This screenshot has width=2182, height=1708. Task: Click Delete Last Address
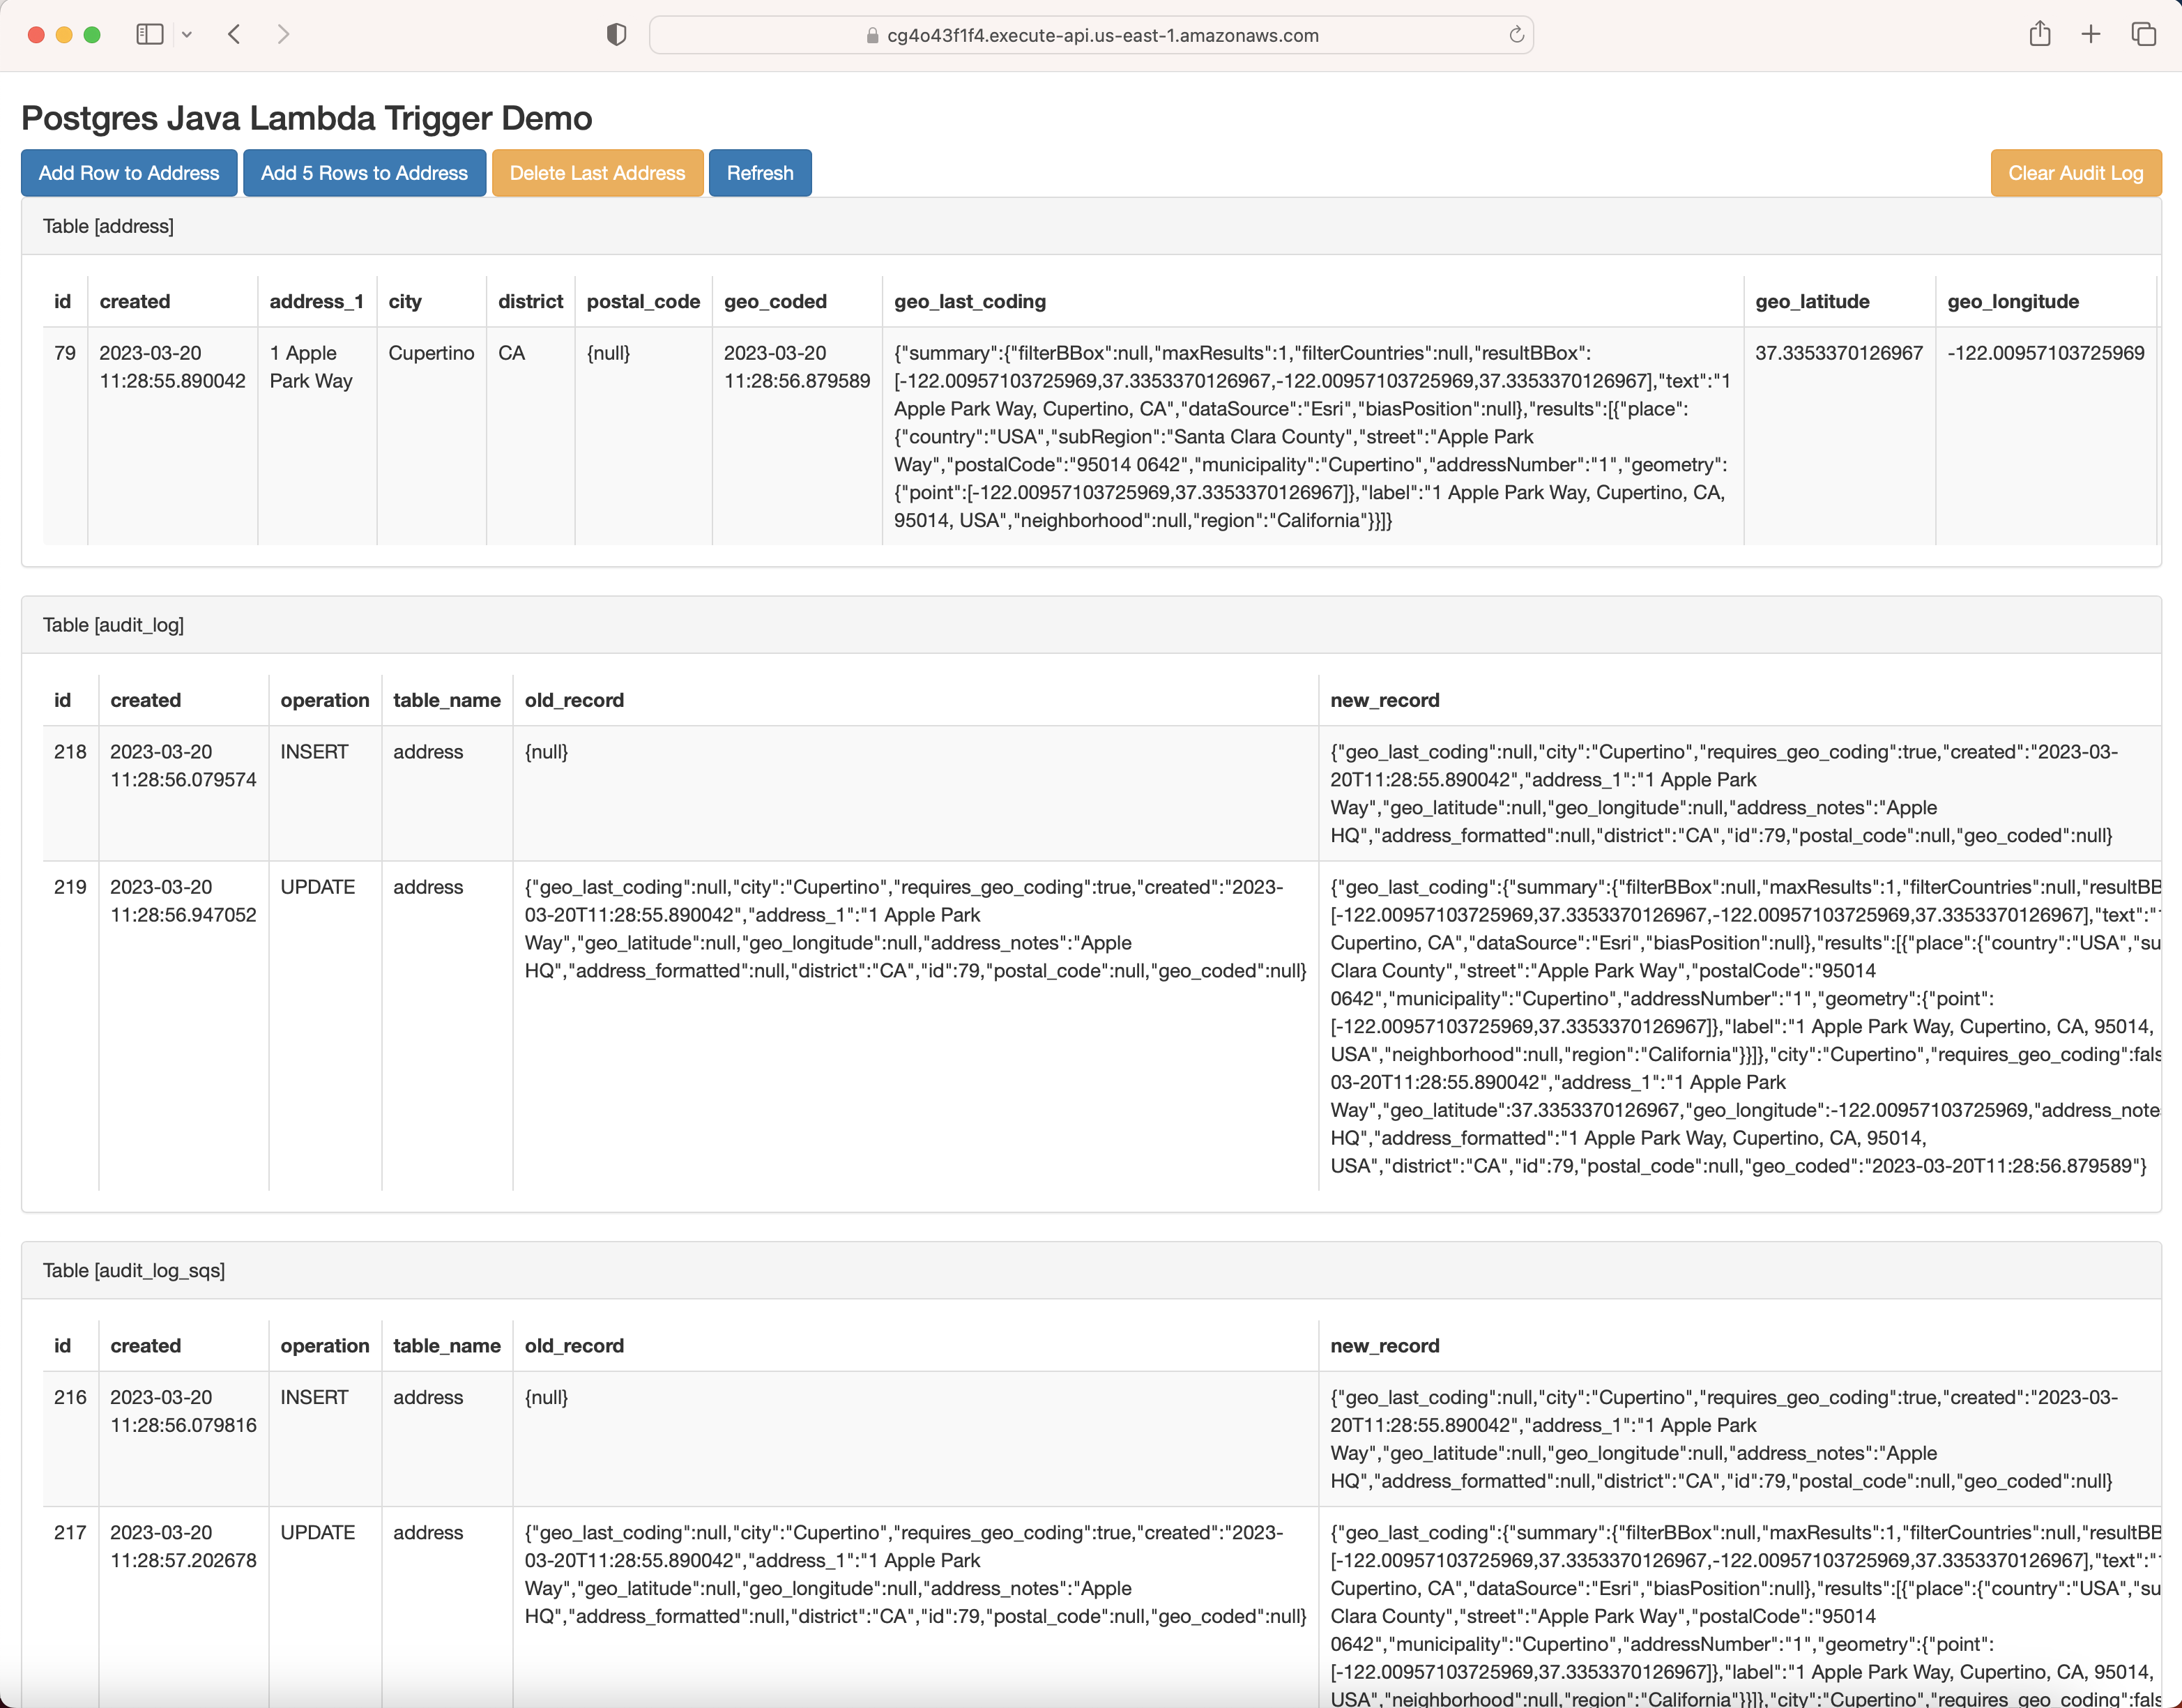(x=597, y=172)
